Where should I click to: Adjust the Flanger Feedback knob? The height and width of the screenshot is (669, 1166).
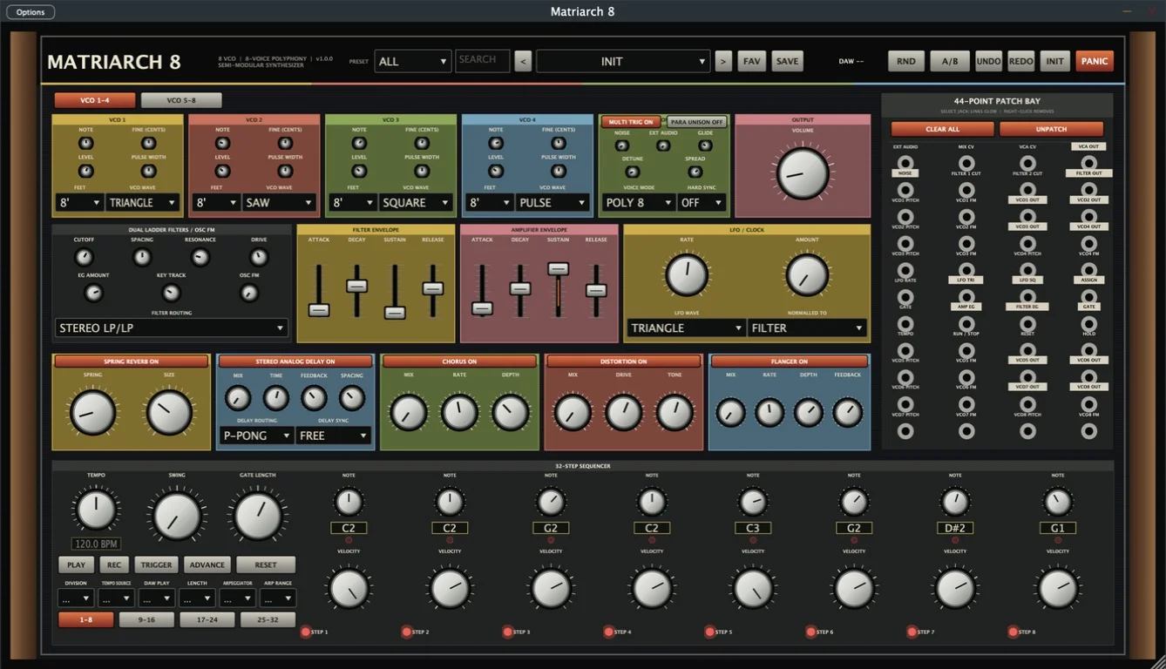[847, 412]
